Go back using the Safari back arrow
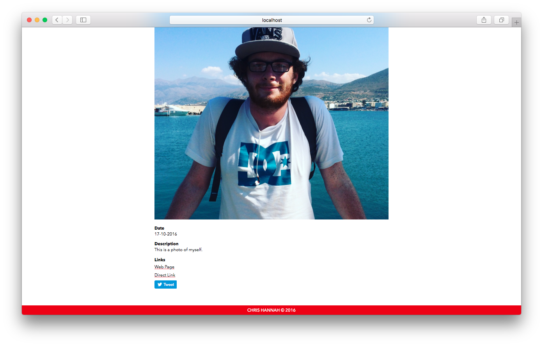The height and width of the screenshot is (346, 543). tap(57, 20)
